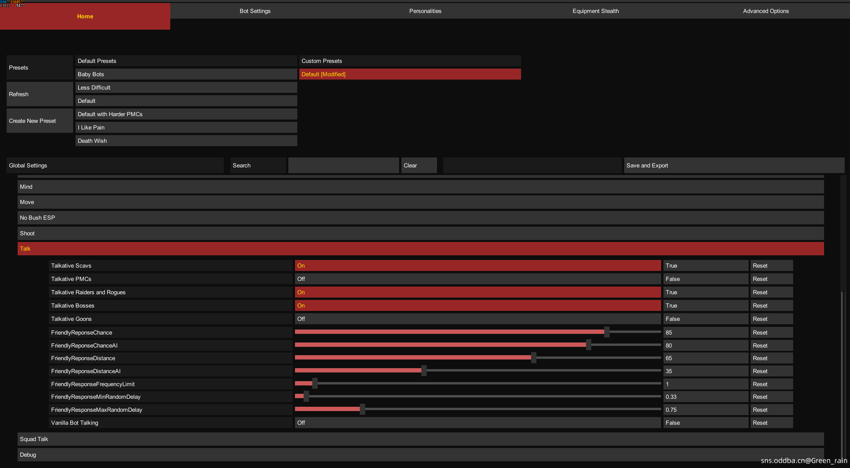Enable Vanilla Bot Talking toggle
This screenshot has width=850, height=468.
point(478,423)
